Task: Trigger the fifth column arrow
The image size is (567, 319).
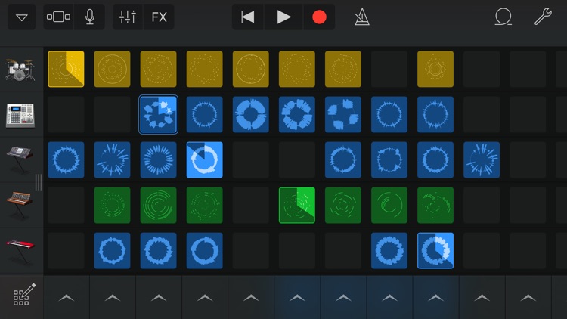Action: coord(251,298)
